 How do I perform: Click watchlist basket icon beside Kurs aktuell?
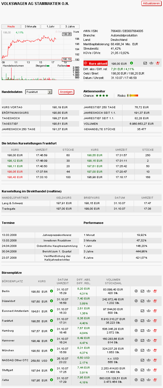[x=152, y=63]
